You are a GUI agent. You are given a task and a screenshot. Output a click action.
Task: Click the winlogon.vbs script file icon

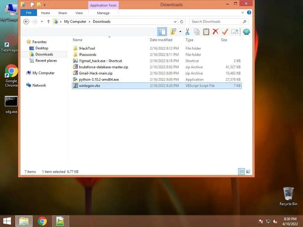click(75, 85)
